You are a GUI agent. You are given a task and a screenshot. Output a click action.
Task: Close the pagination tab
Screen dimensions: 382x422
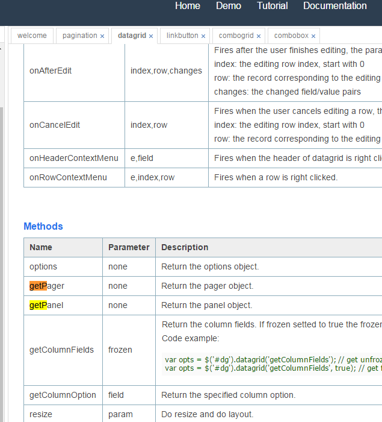[102, 36]
